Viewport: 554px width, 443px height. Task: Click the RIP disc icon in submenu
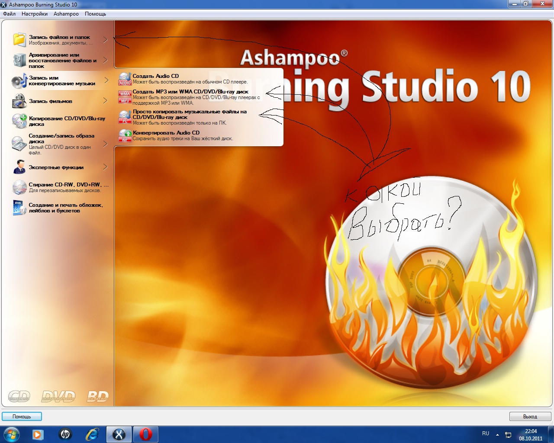pos(125,135)
